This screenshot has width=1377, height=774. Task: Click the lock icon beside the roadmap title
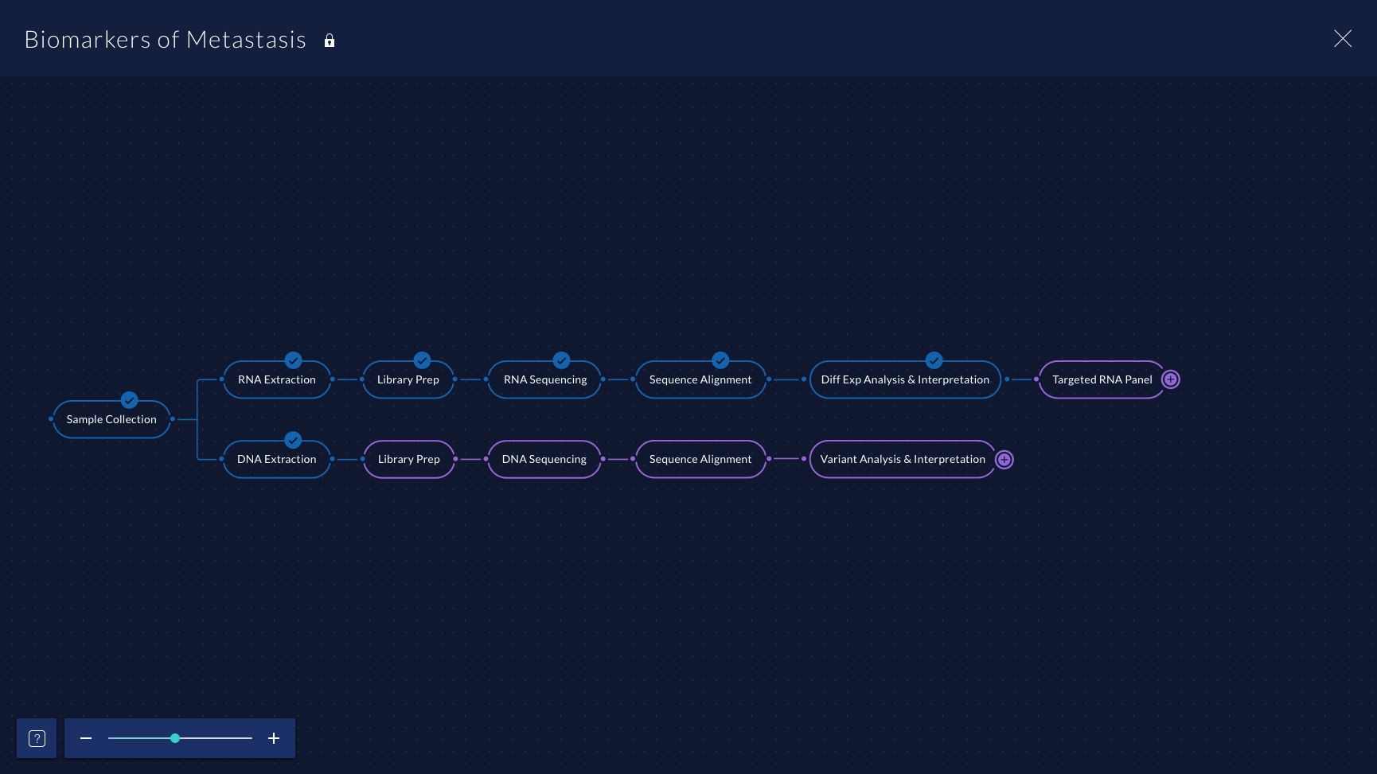[x=329, y=40]
